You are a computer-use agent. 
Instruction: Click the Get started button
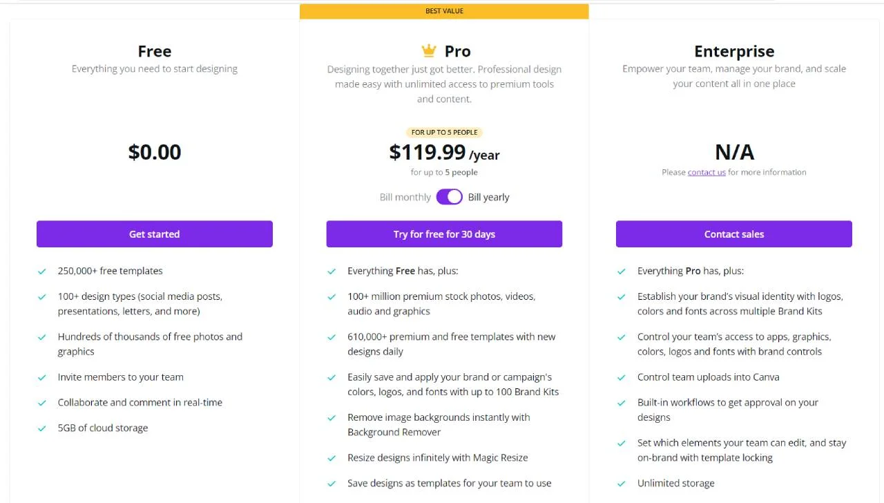(154, 234)
